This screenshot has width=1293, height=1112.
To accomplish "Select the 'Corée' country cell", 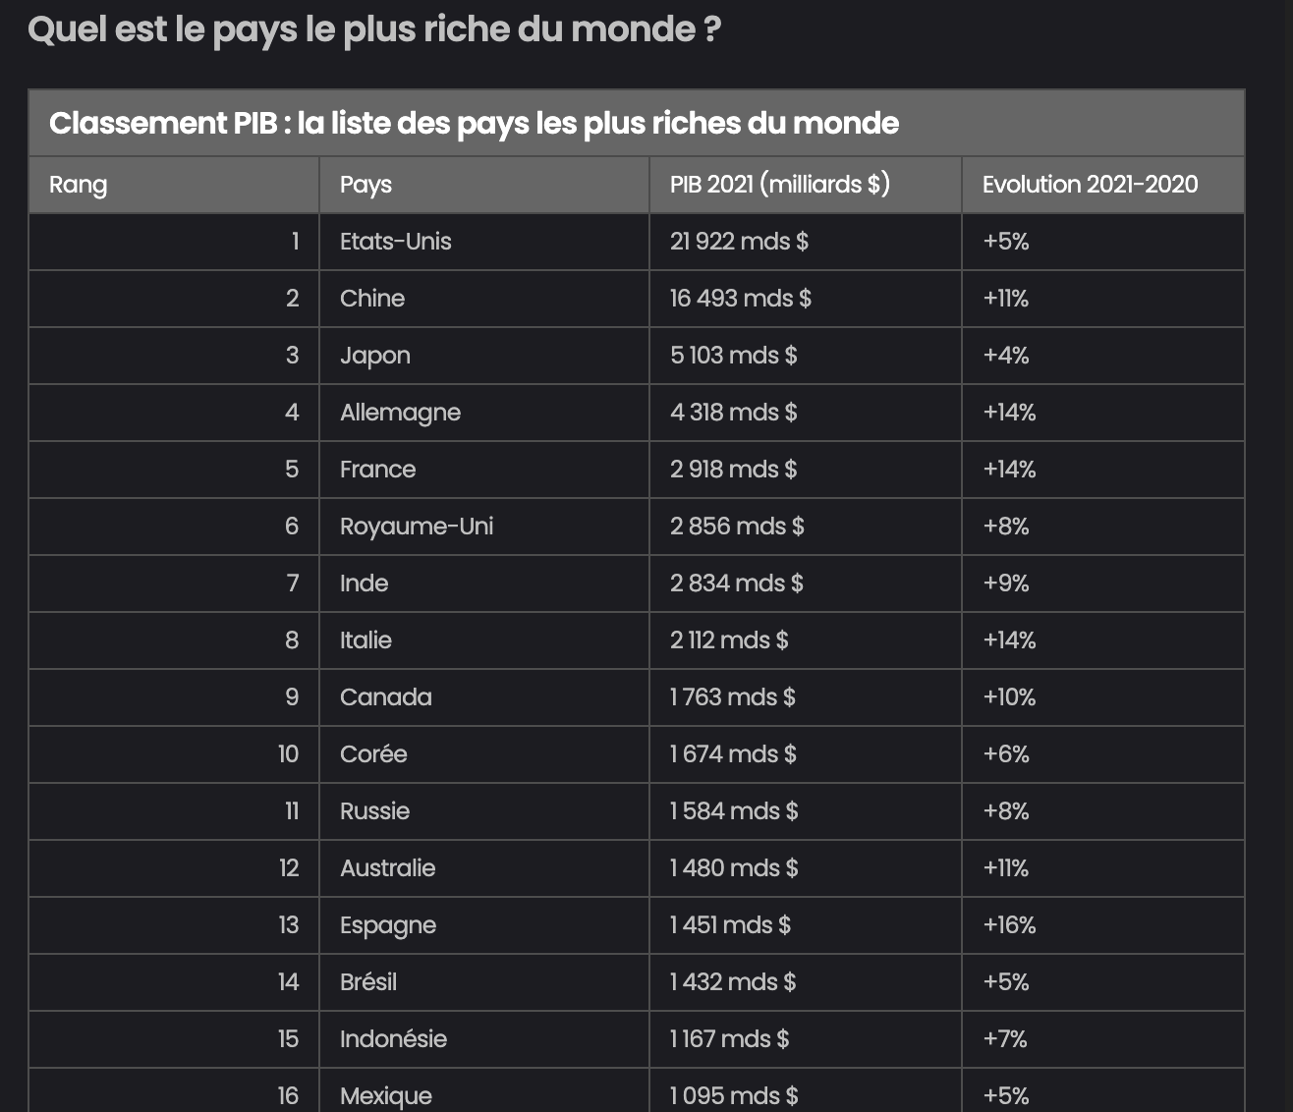I will point(373,754).
